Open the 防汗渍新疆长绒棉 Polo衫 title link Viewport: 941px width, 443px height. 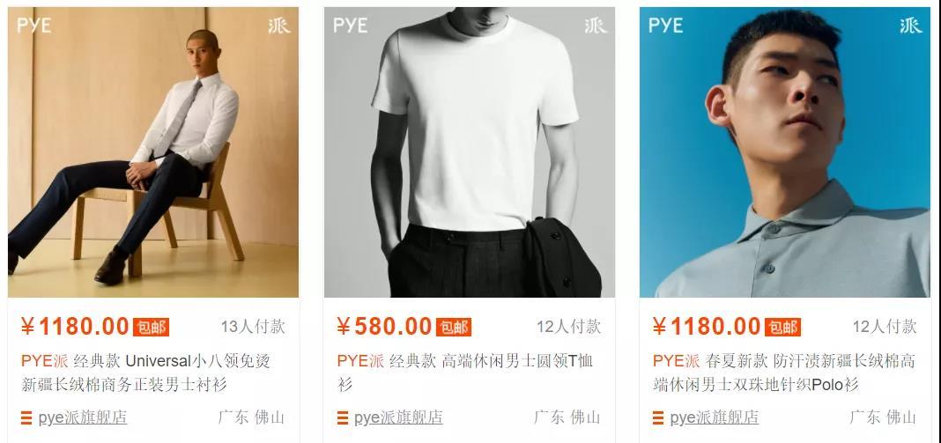(x=784, y=373)
